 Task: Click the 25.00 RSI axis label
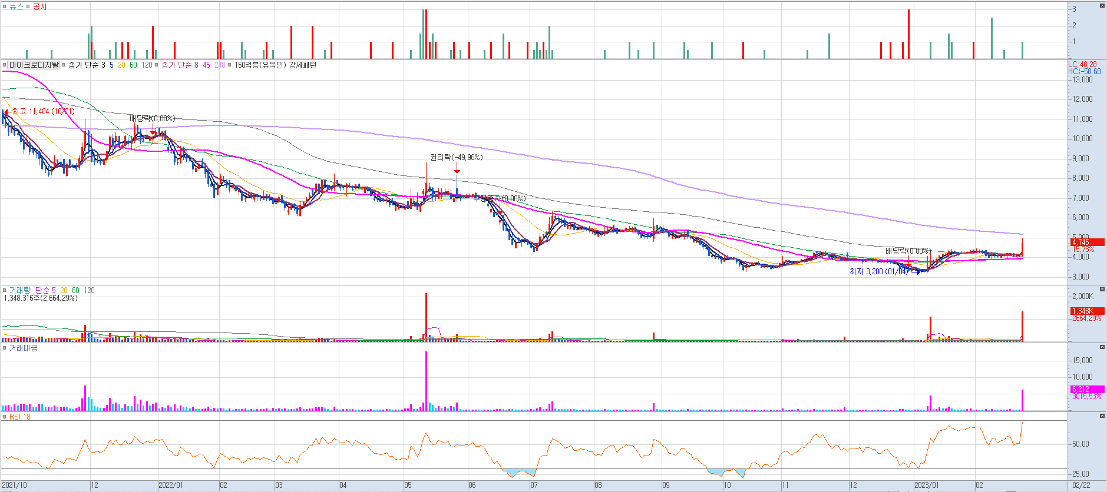point(1080,474)
